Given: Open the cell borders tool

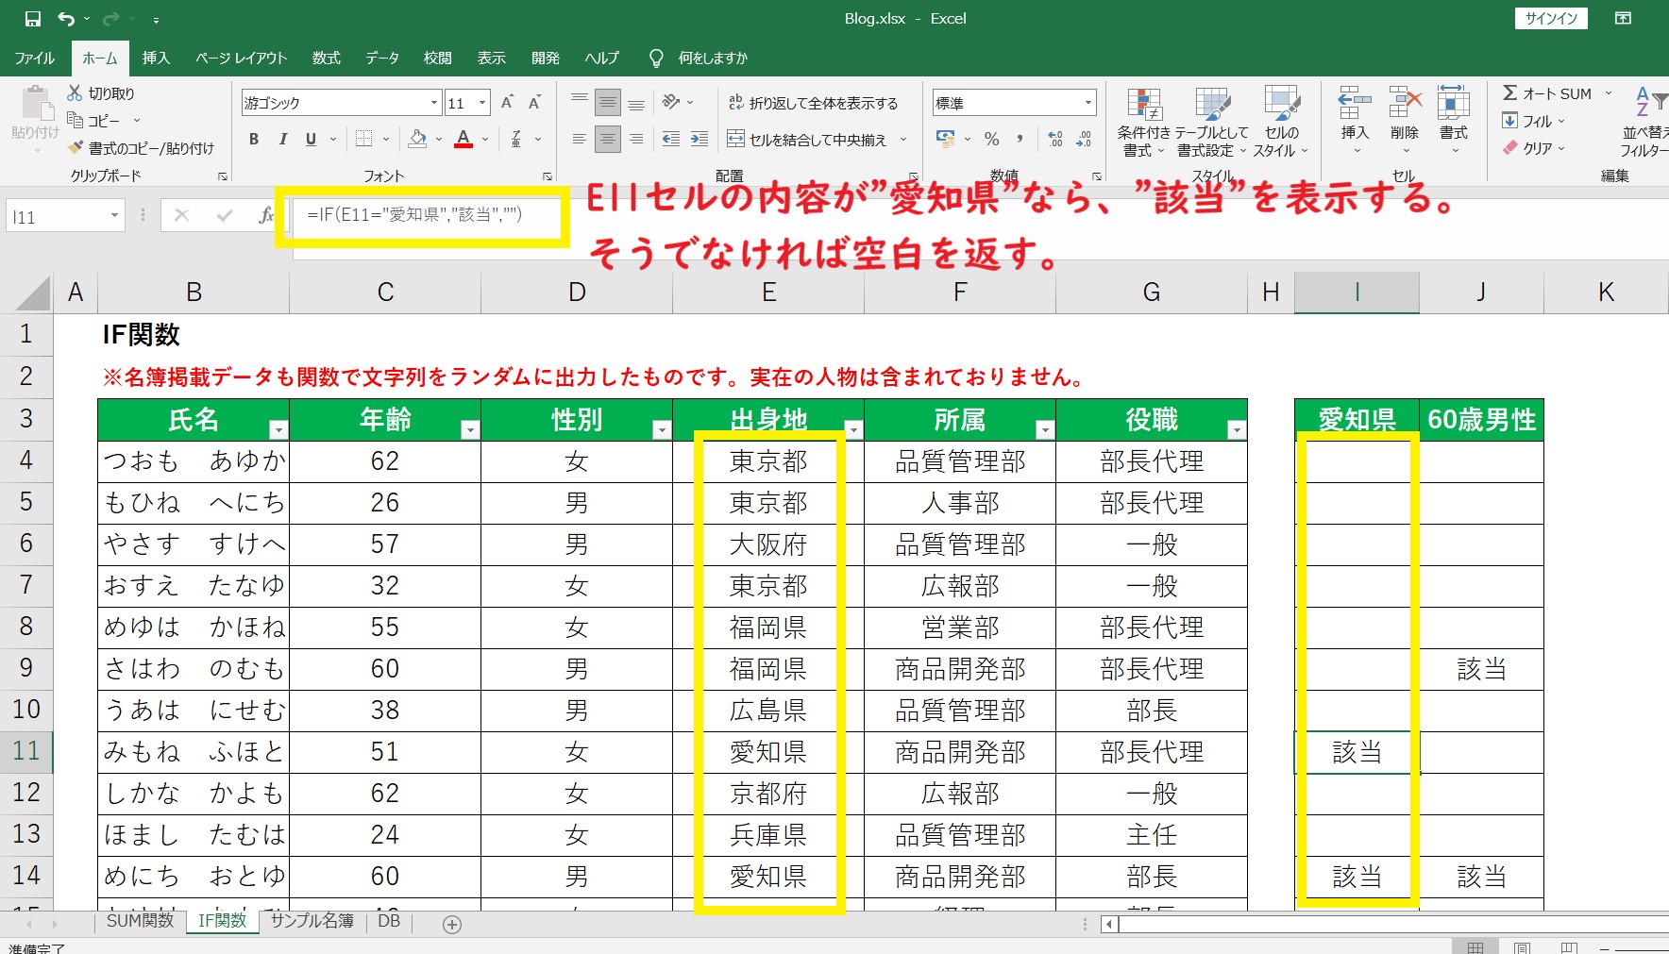Looking at the screenshot, I should pyautogui.click(x=363, y=140).
